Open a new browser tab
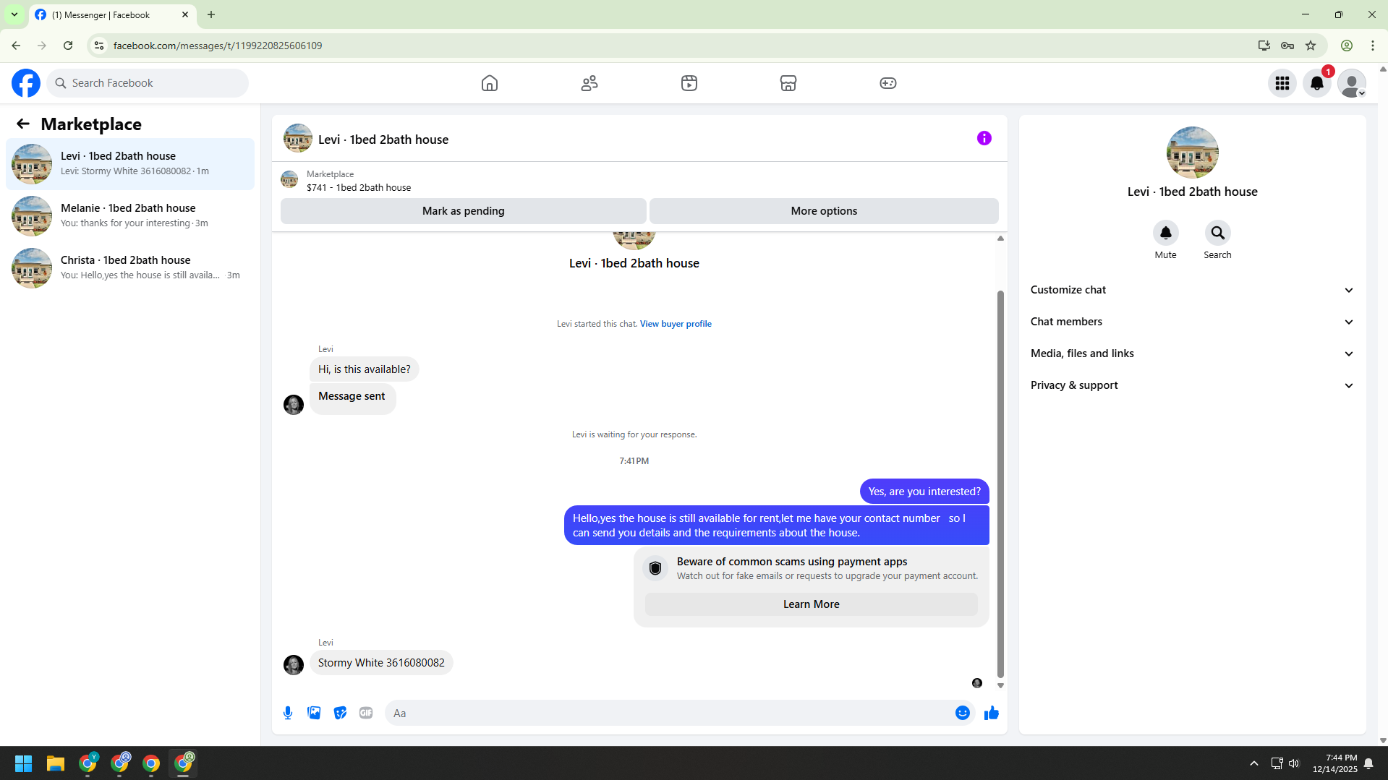The image size is (1388, 780). tap(211, 14)
